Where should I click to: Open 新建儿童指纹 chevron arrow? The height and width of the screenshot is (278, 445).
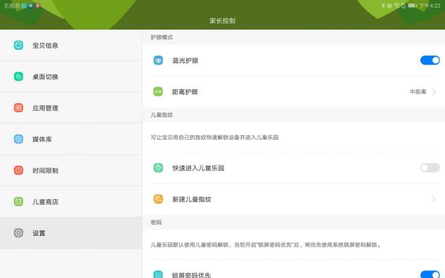434,199
